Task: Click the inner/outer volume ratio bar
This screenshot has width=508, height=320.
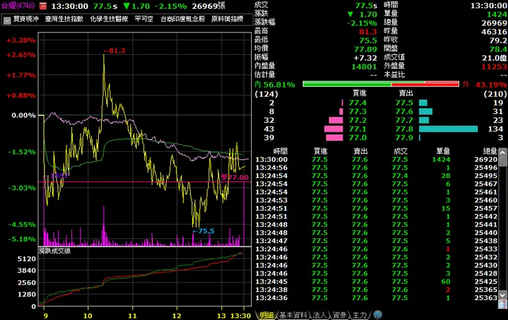Action: 381,84
